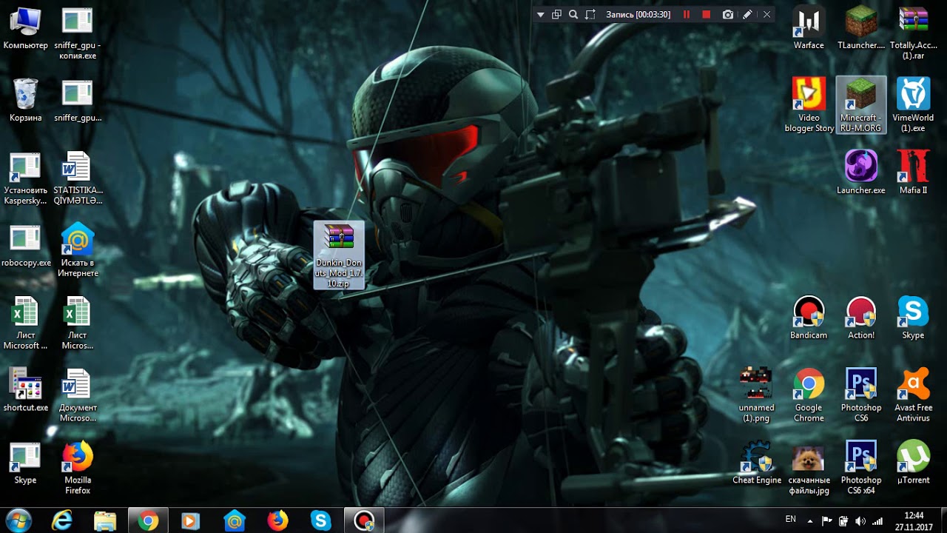Open Skype from the taskbar
This screenshot has width=947, height=533.
[x=320, y=520]
